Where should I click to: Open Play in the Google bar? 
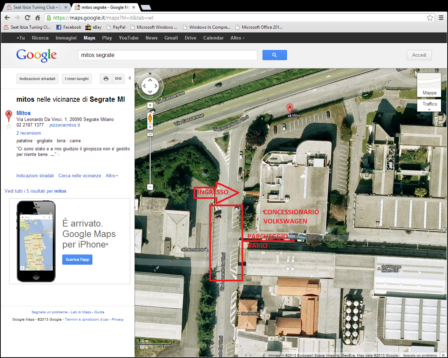tap(107, 38)
